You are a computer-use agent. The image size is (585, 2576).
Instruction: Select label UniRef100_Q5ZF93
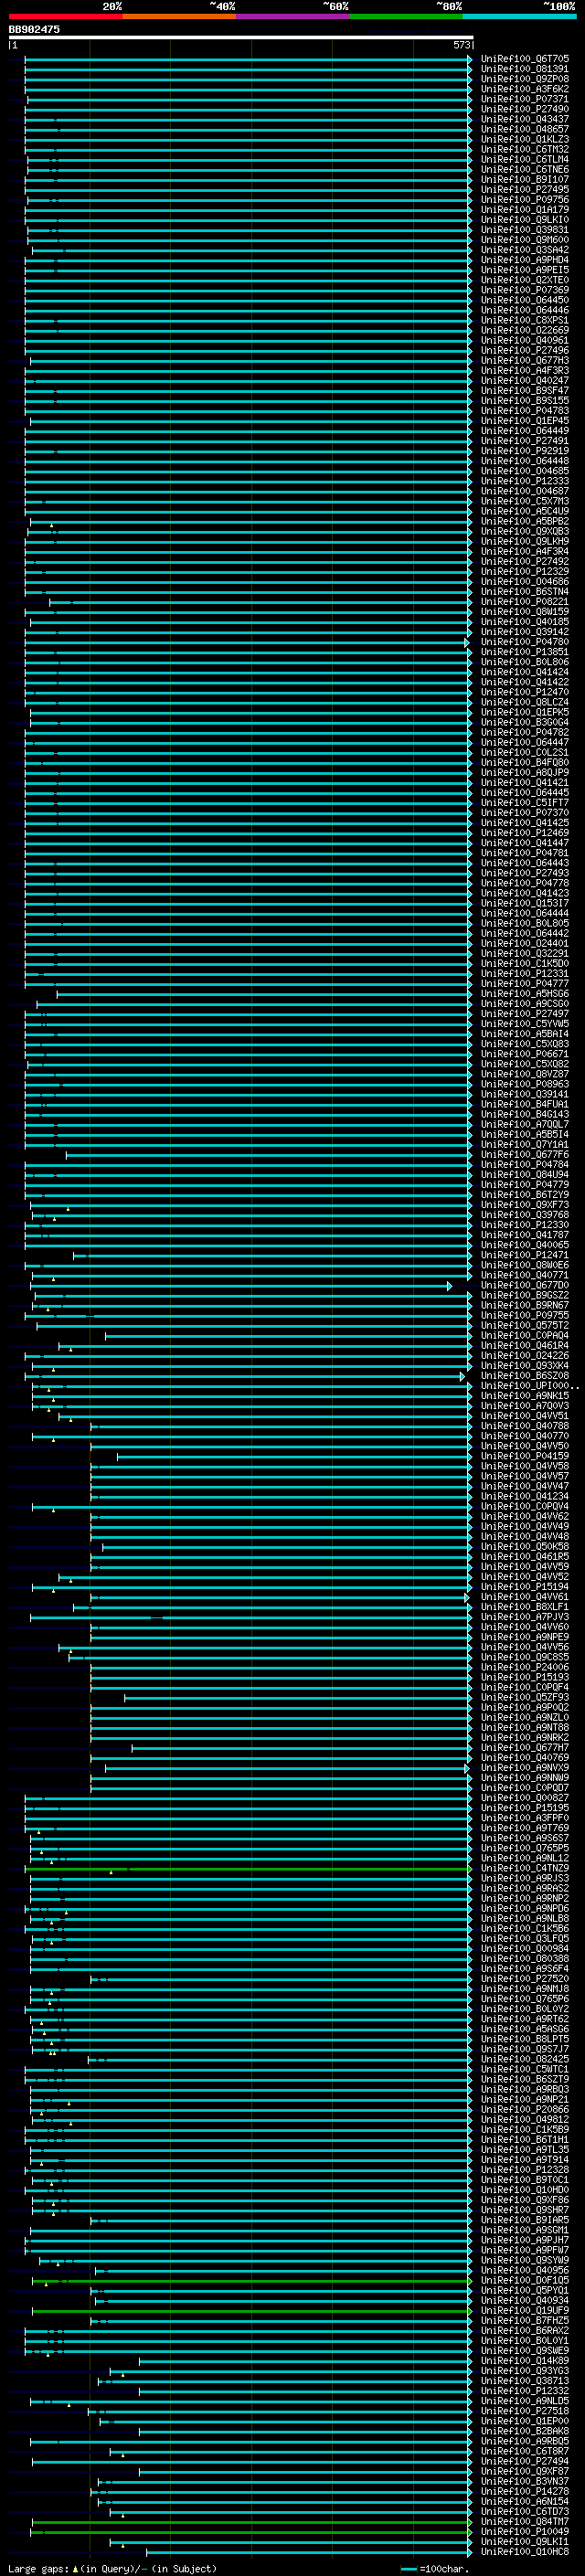[x=525, y=1697]
